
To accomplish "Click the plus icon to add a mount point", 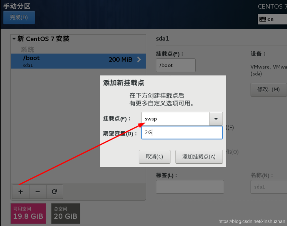I will click(21, 192).
